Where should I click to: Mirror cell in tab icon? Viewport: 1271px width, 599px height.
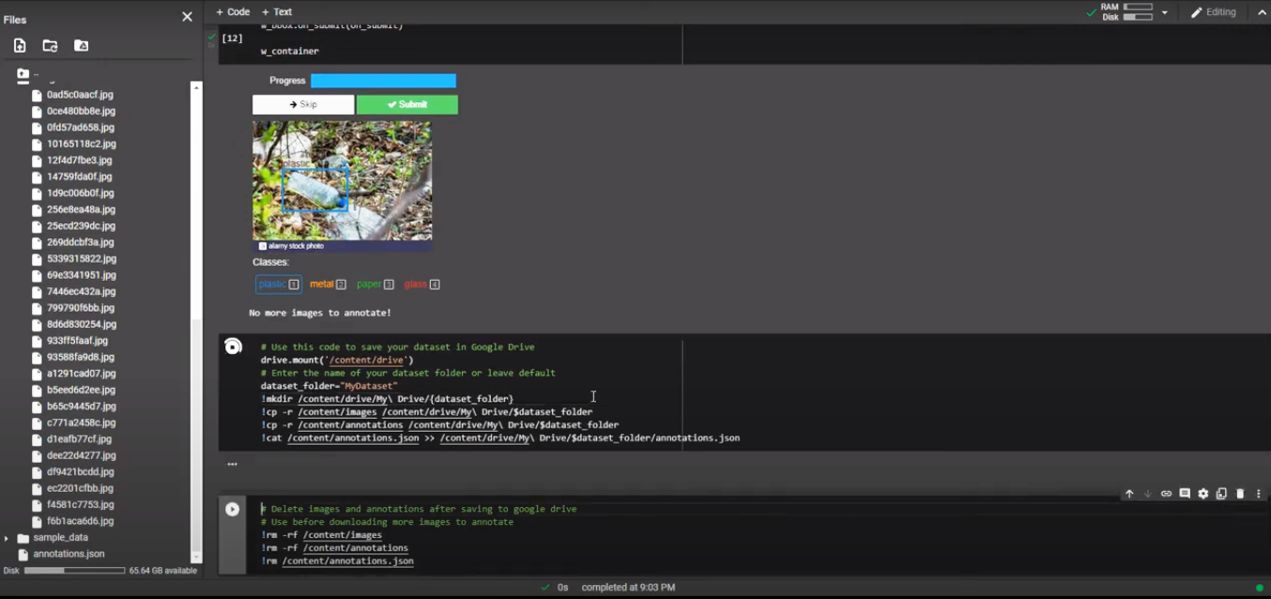pos(1221,494)
